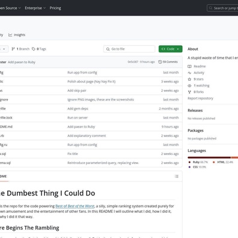
Task: Open commit message Add gem deps
Action: 78,109
